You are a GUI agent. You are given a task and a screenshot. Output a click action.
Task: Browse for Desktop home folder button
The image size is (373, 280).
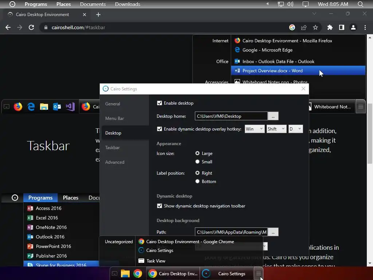(x=273, y=116)
